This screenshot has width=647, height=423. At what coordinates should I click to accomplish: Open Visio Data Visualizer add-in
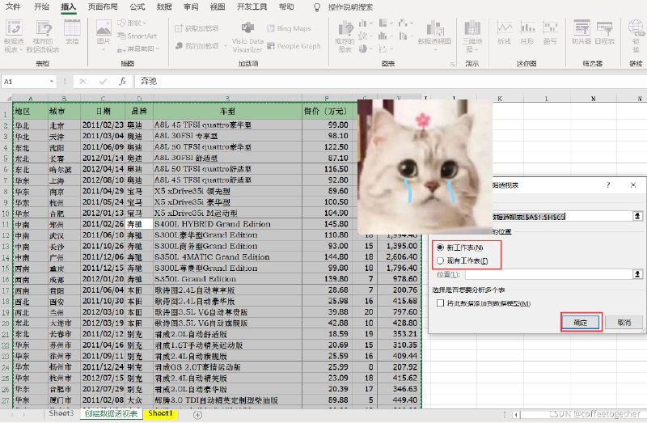point(247,37)
